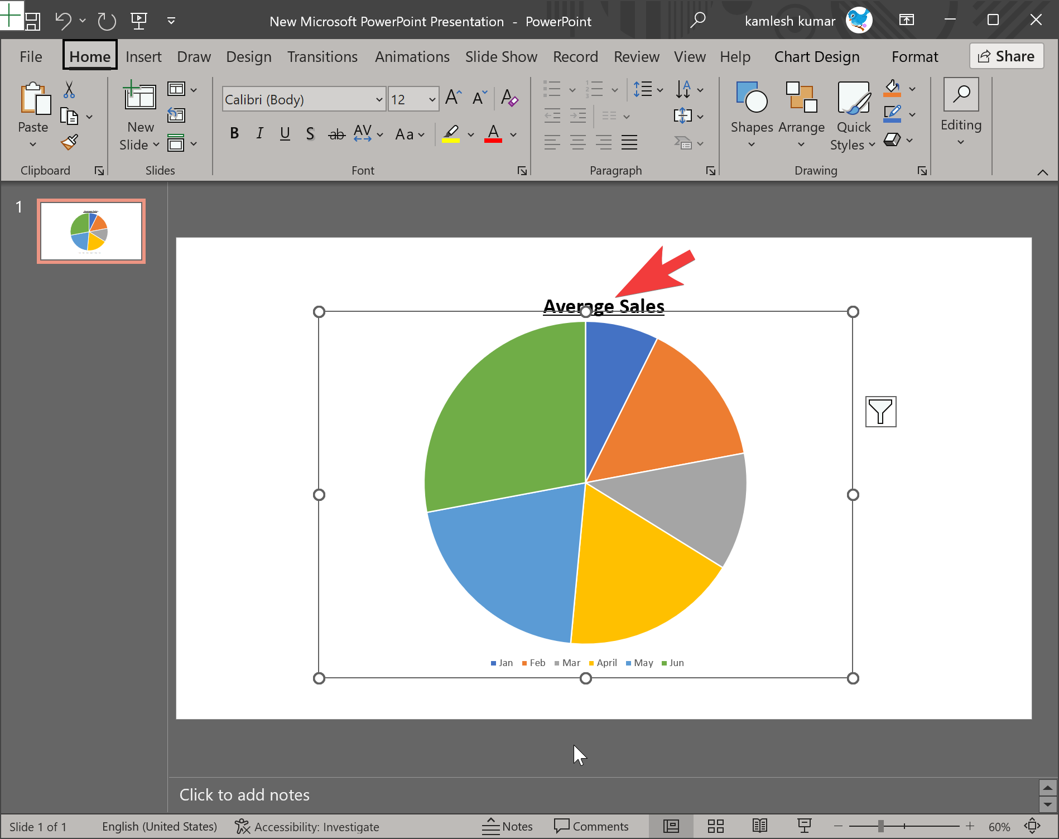The width and height of the screenshot is (1059, 839).
Task: Switch to the Transitions tab
Action: (x=322, y=57)
